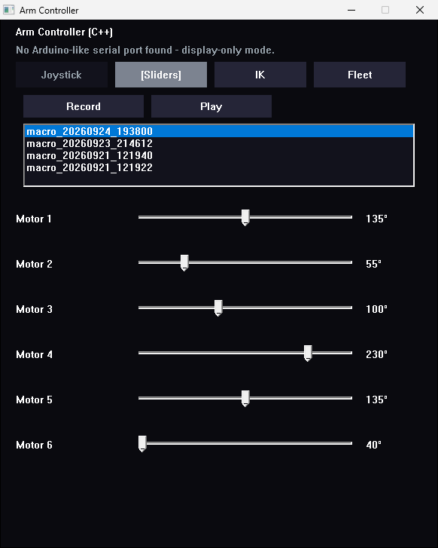The image size is (438, 548).
Task: Click the Motor 1 slider thumb
Action: 245,218
